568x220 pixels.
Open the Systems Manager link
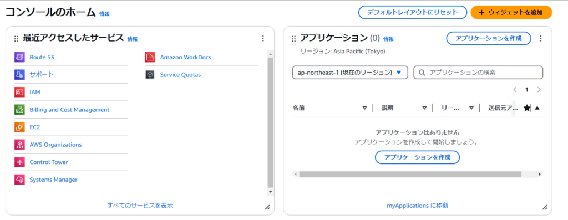click(x=53, y=180)
